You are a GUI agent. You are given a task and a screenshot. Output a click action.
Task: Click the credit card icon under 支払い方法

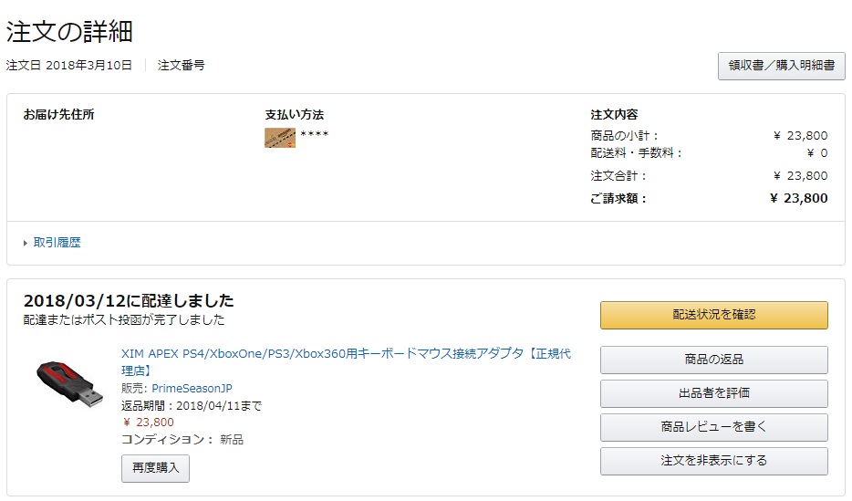(280, 138)
